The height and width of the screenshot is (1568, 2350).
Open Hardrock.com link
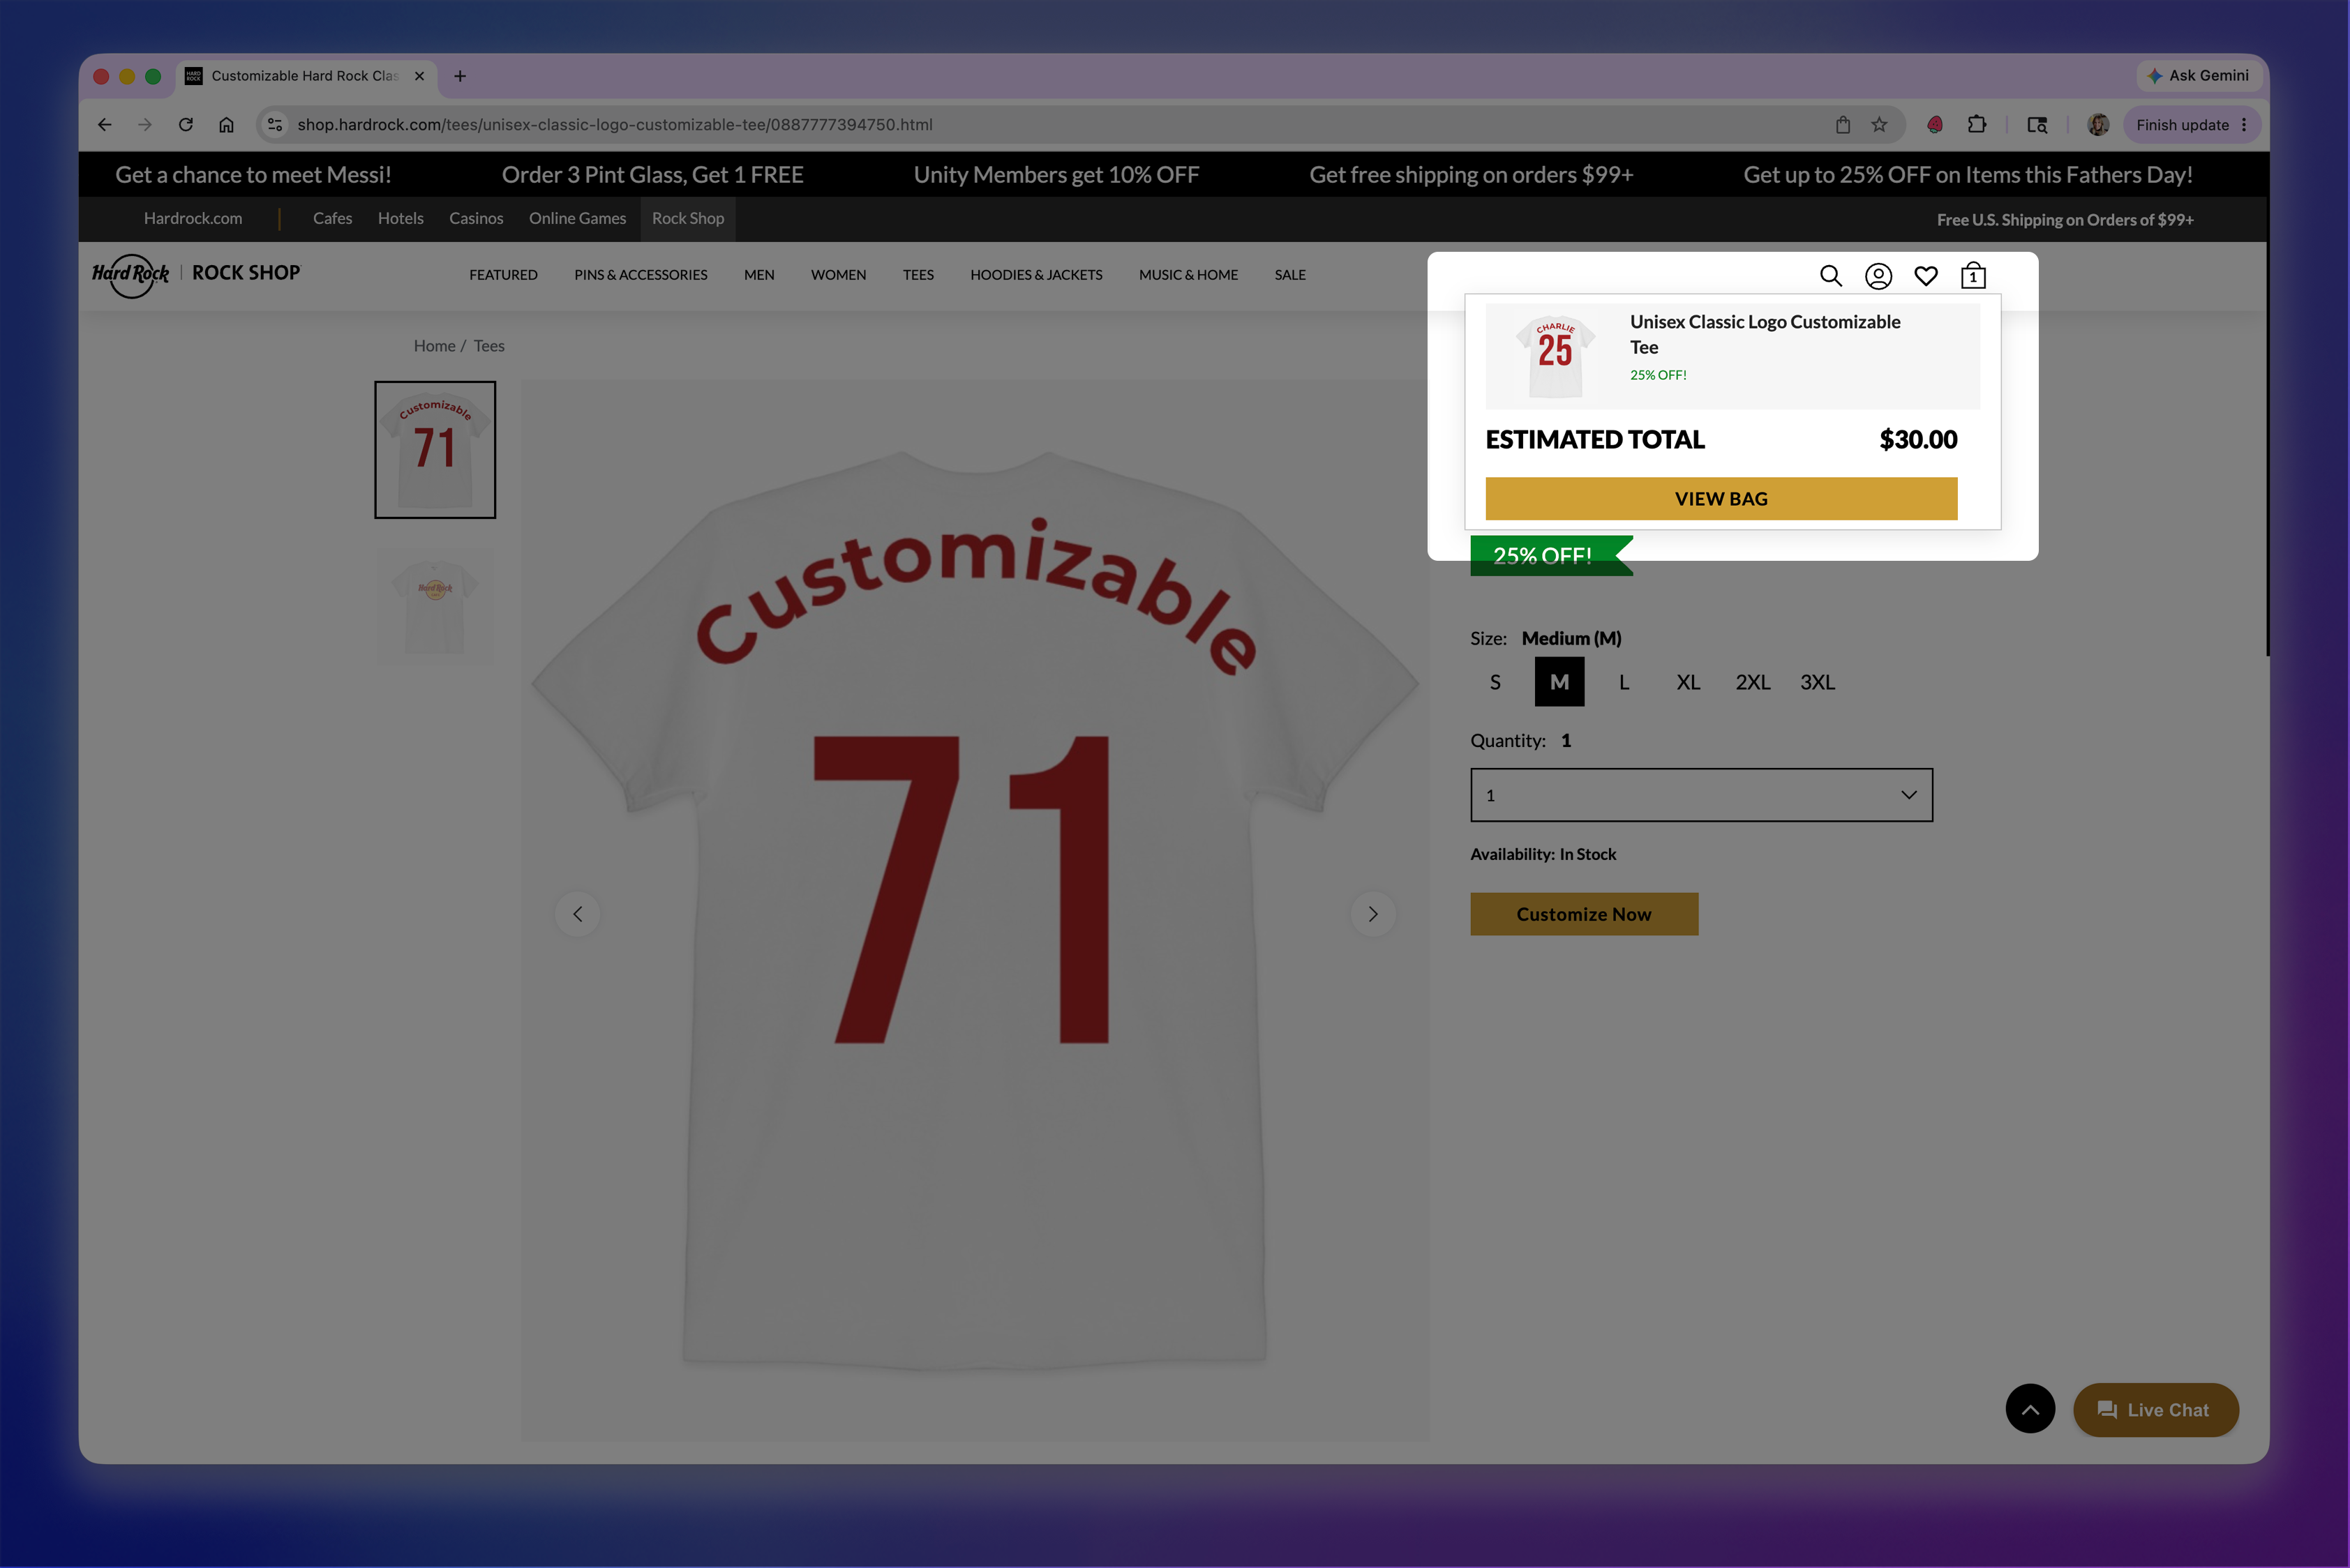(x=192, y=218)
